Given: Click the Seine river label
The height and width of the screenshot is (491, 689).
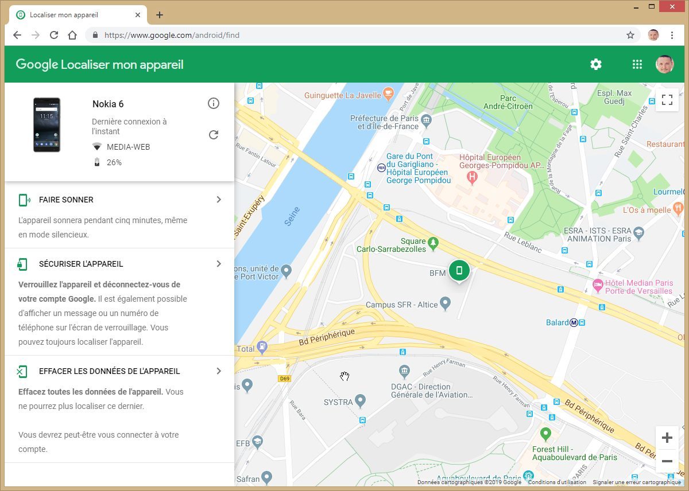Looking at the screenshot, I should [292, 216].
